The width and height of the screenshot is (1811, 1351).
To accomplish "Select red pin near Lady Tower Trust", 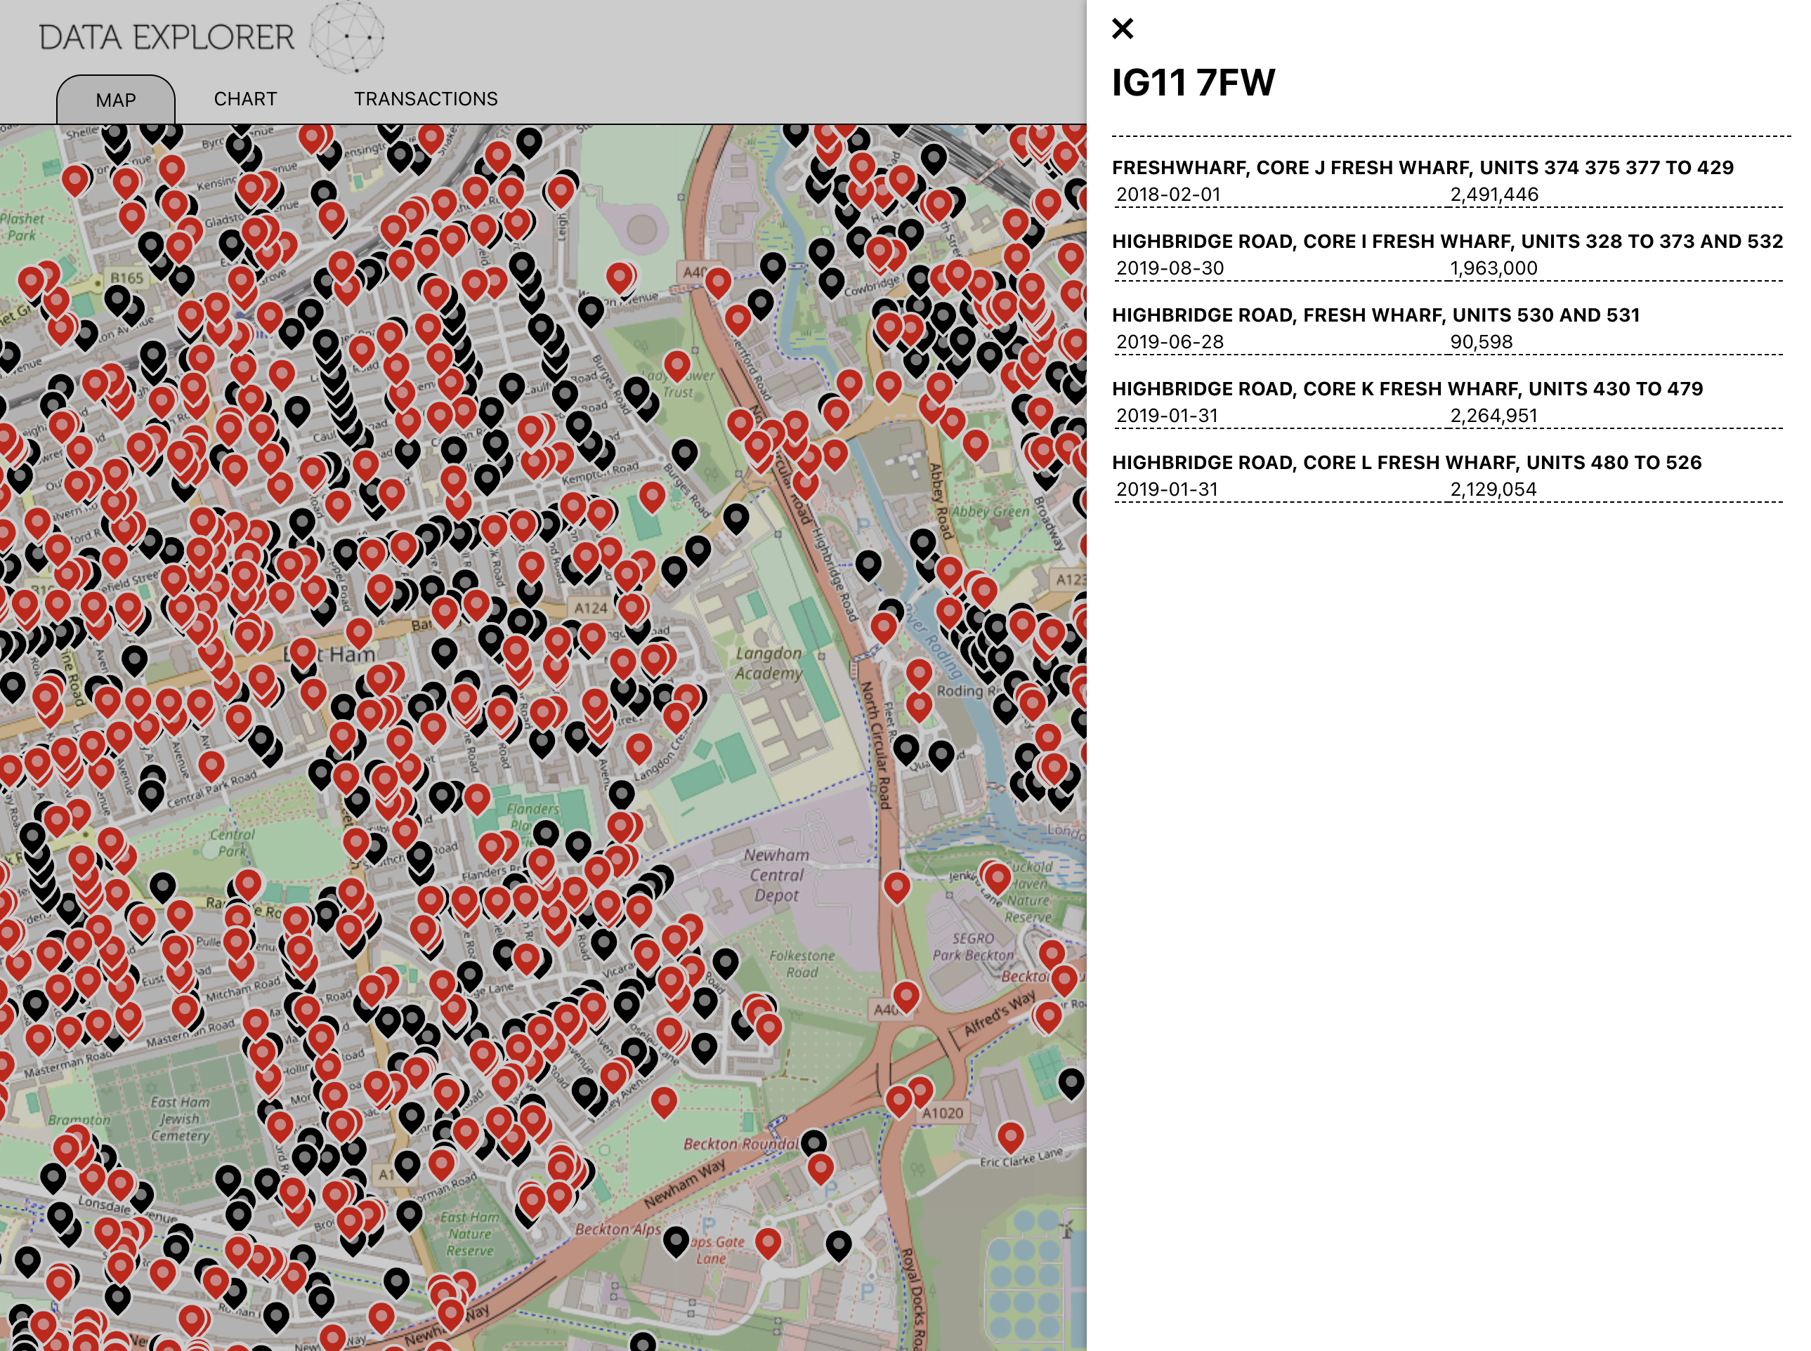I will pyautogui.click(x=676, y=364).
